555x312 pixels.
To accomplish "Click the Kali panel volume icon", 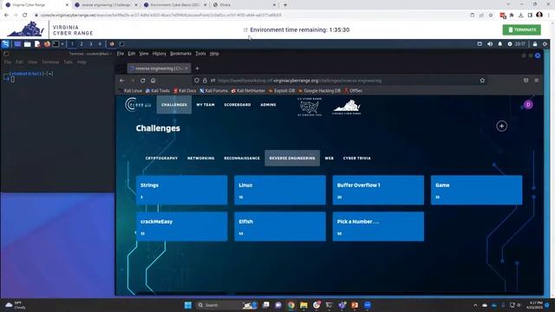I will 490,44.
